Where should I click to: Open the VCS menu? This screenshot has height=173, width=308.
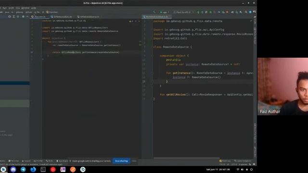pyautogui.click(x=17, y=8)
